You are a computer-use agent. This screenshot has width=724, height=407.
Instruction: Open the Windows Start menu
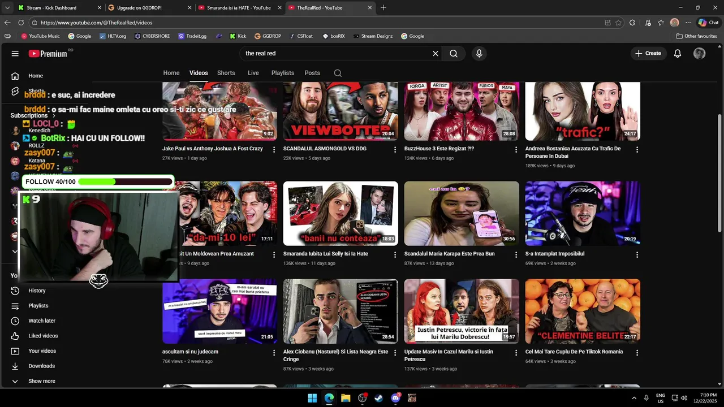tap(312, 398)
